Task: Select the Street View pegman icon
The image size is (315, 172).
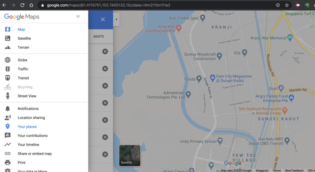Action: pos(8,96)
